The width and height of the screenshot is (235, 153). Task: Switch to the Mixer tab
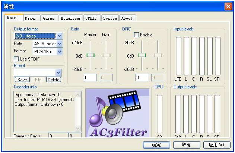pyautogui.click(x=31, y=18)
